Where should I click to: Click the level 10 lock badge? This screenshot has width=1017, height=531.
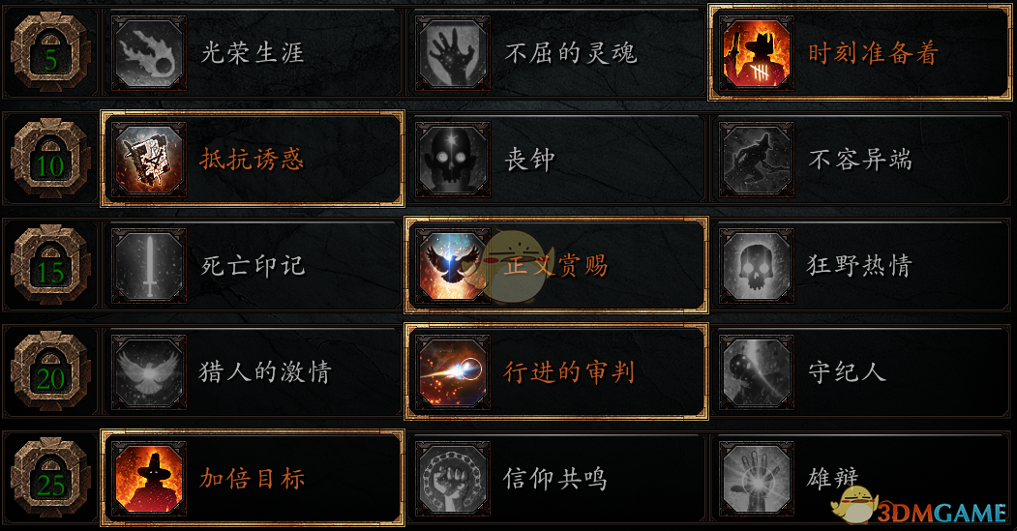pos(50,159)
